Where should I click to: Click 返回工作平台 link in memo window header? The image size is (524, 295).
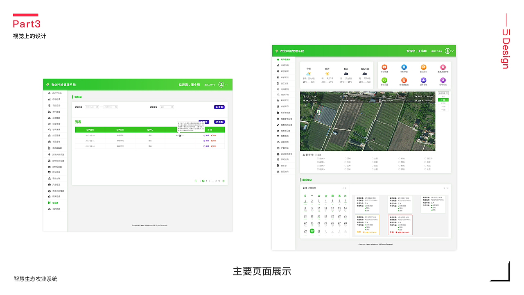210,85
